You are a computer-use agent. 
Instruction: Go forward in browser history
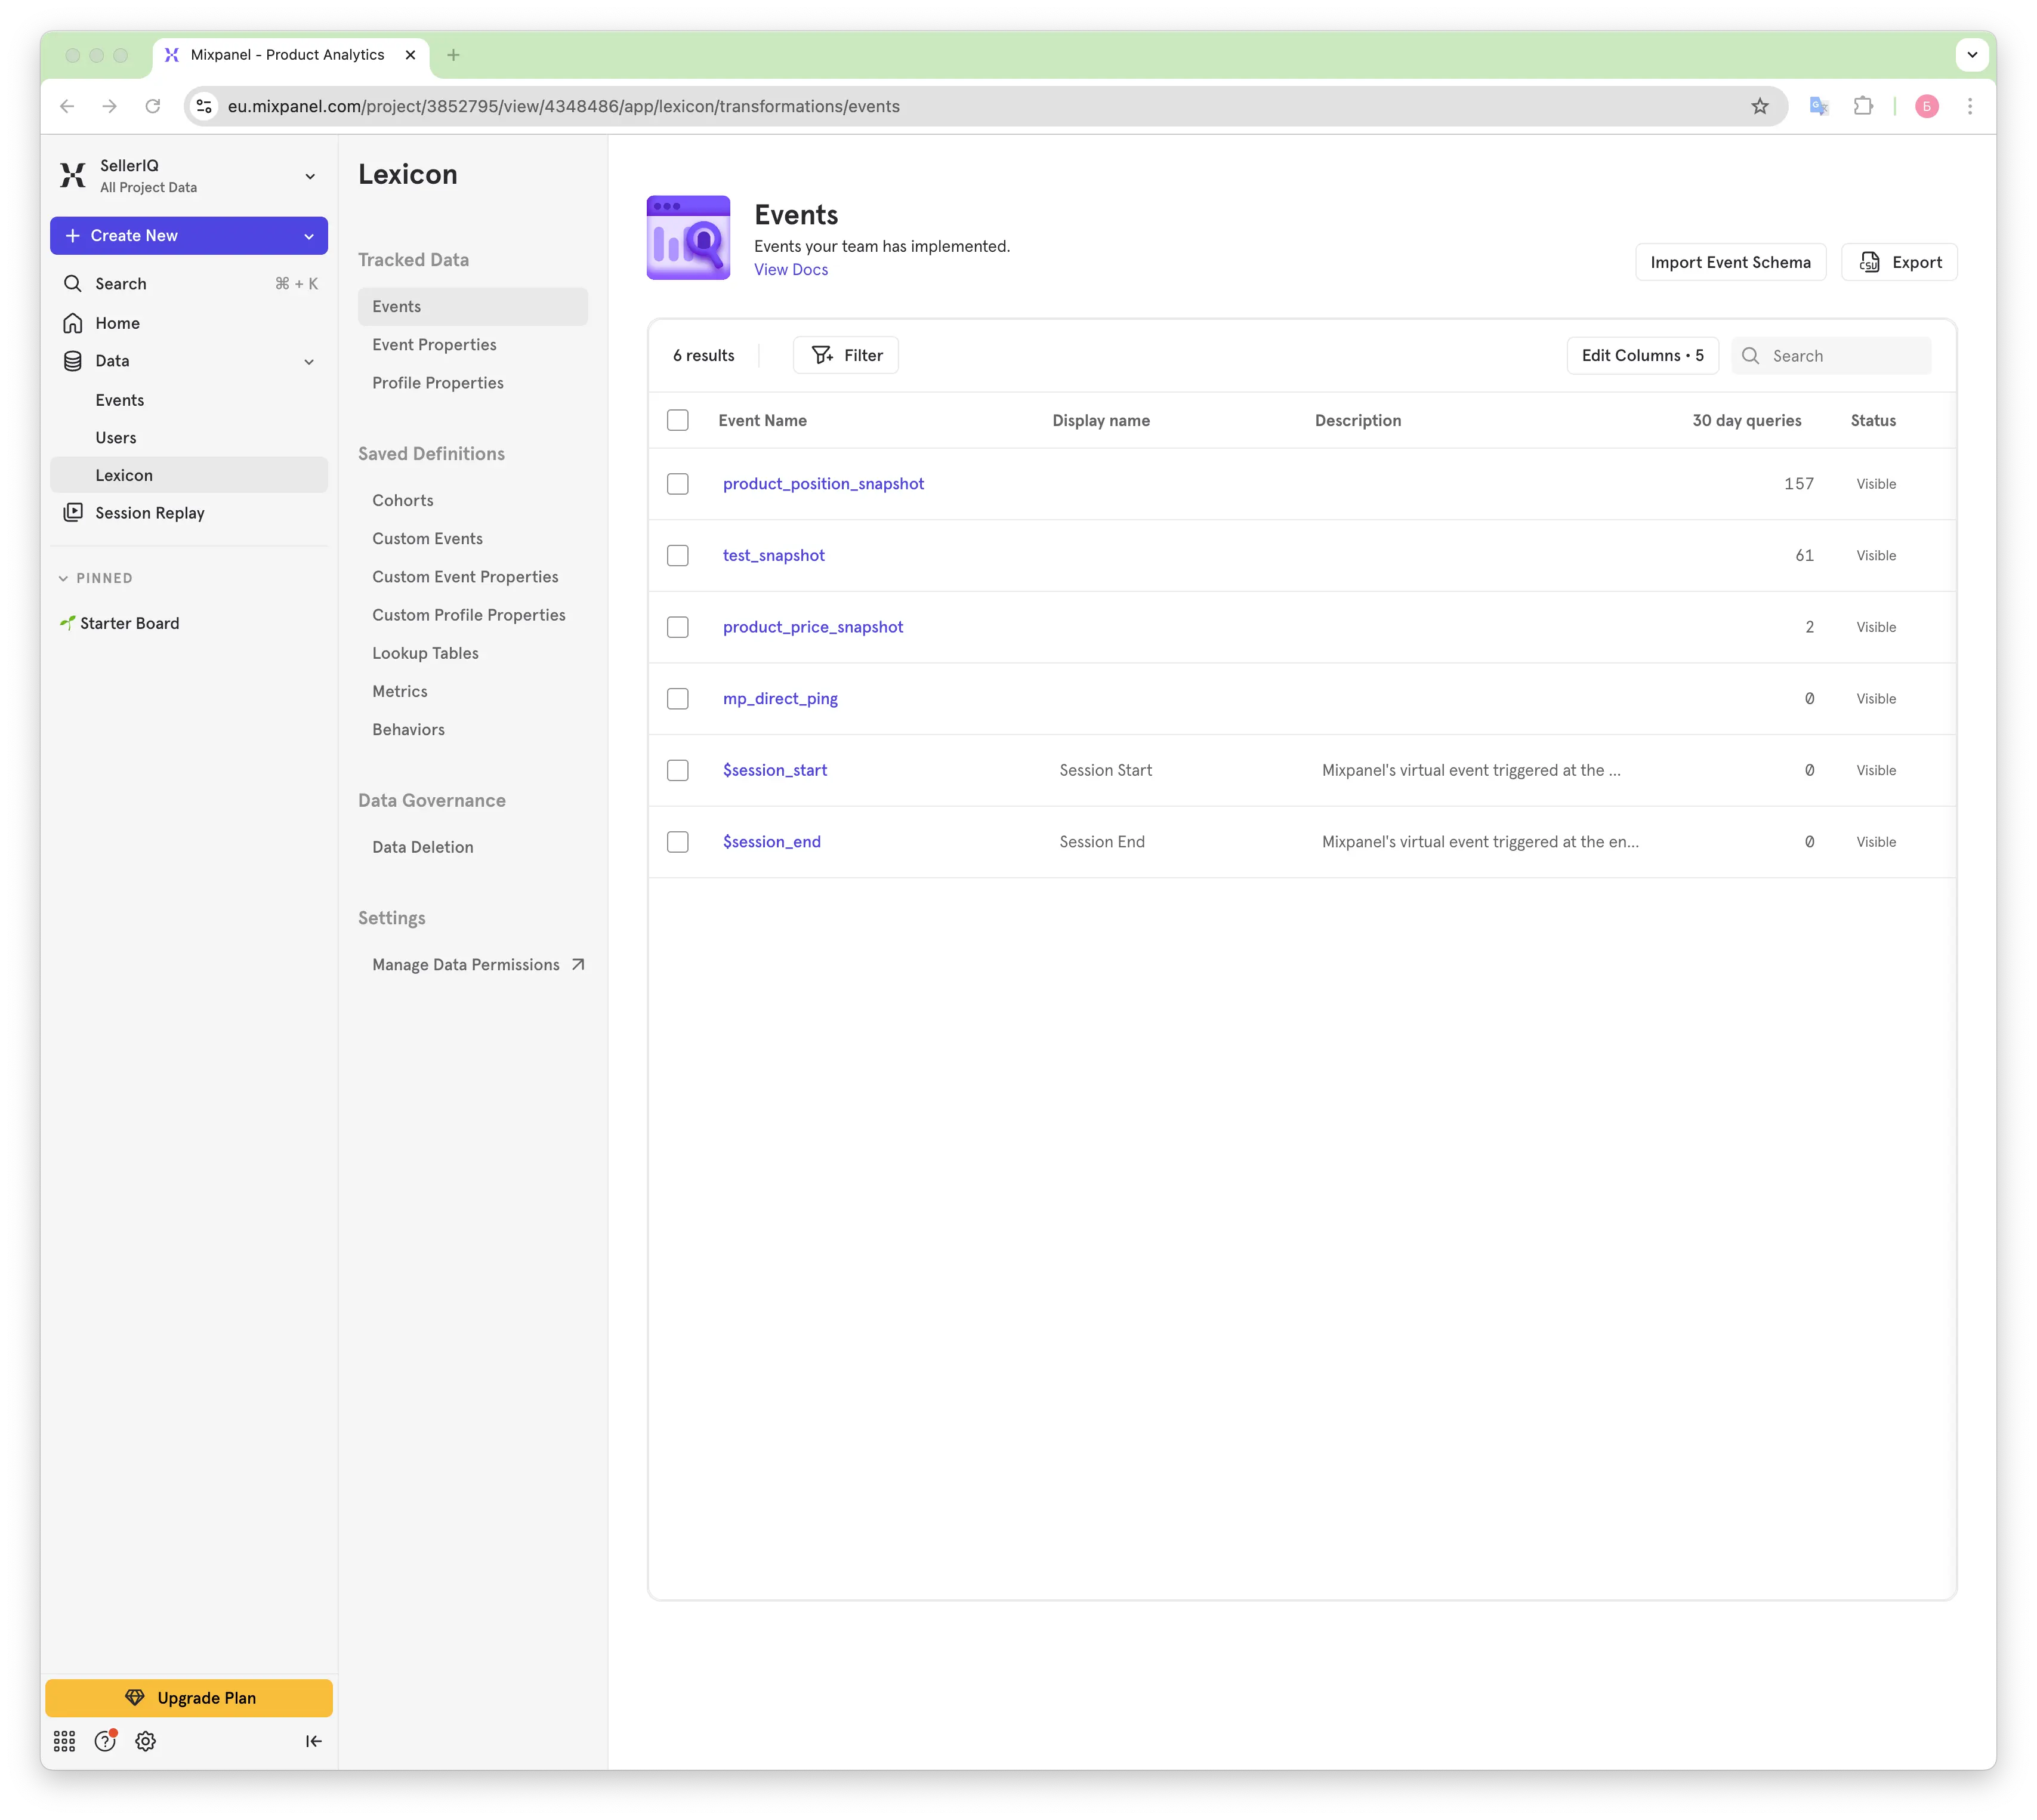pos(109,106)
